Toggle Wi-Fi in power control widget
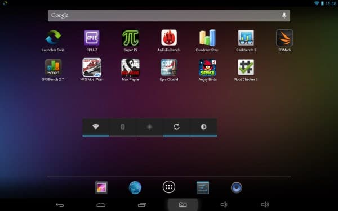The height and width of the screenshot is (211, 338). click(x=96, y=127)
